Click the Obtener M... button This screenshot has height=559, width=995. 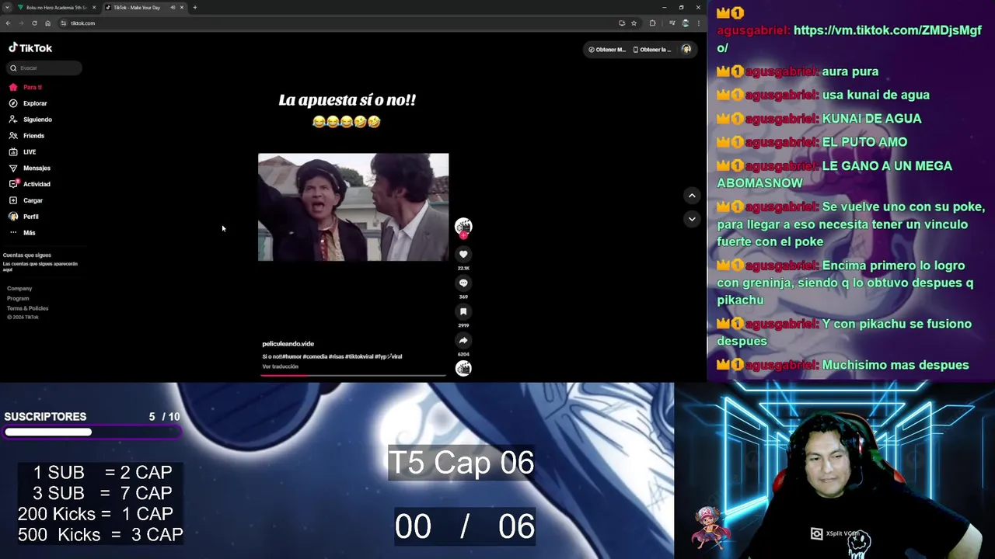pos(607,50)
